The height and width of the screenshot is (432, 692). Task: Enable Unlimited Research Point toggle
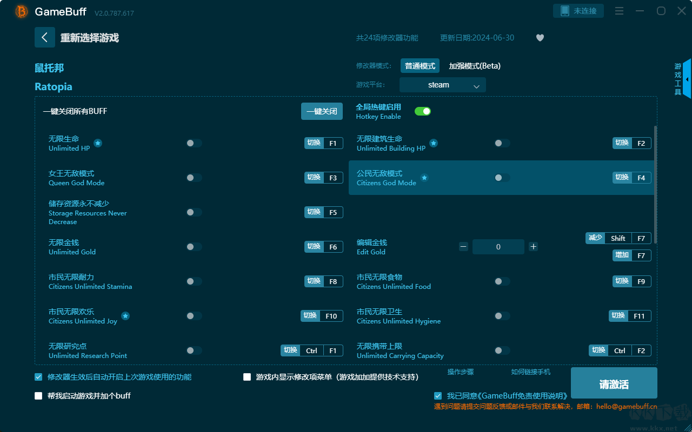point(194,350)
